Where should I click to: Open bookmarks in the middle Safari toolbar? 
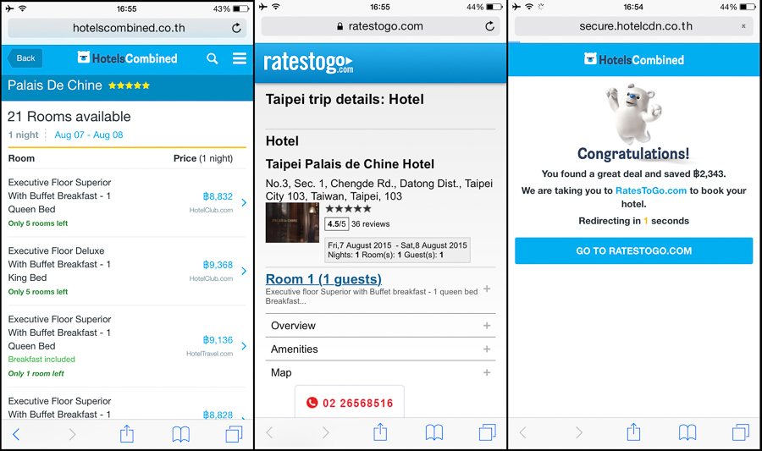[x=434, y=432]
